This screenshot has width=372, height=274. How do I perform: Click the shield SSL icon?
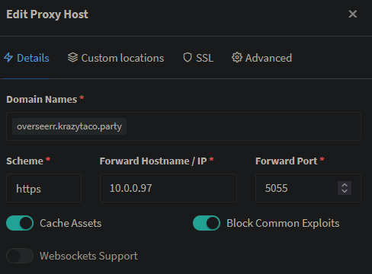pos(188,58)
